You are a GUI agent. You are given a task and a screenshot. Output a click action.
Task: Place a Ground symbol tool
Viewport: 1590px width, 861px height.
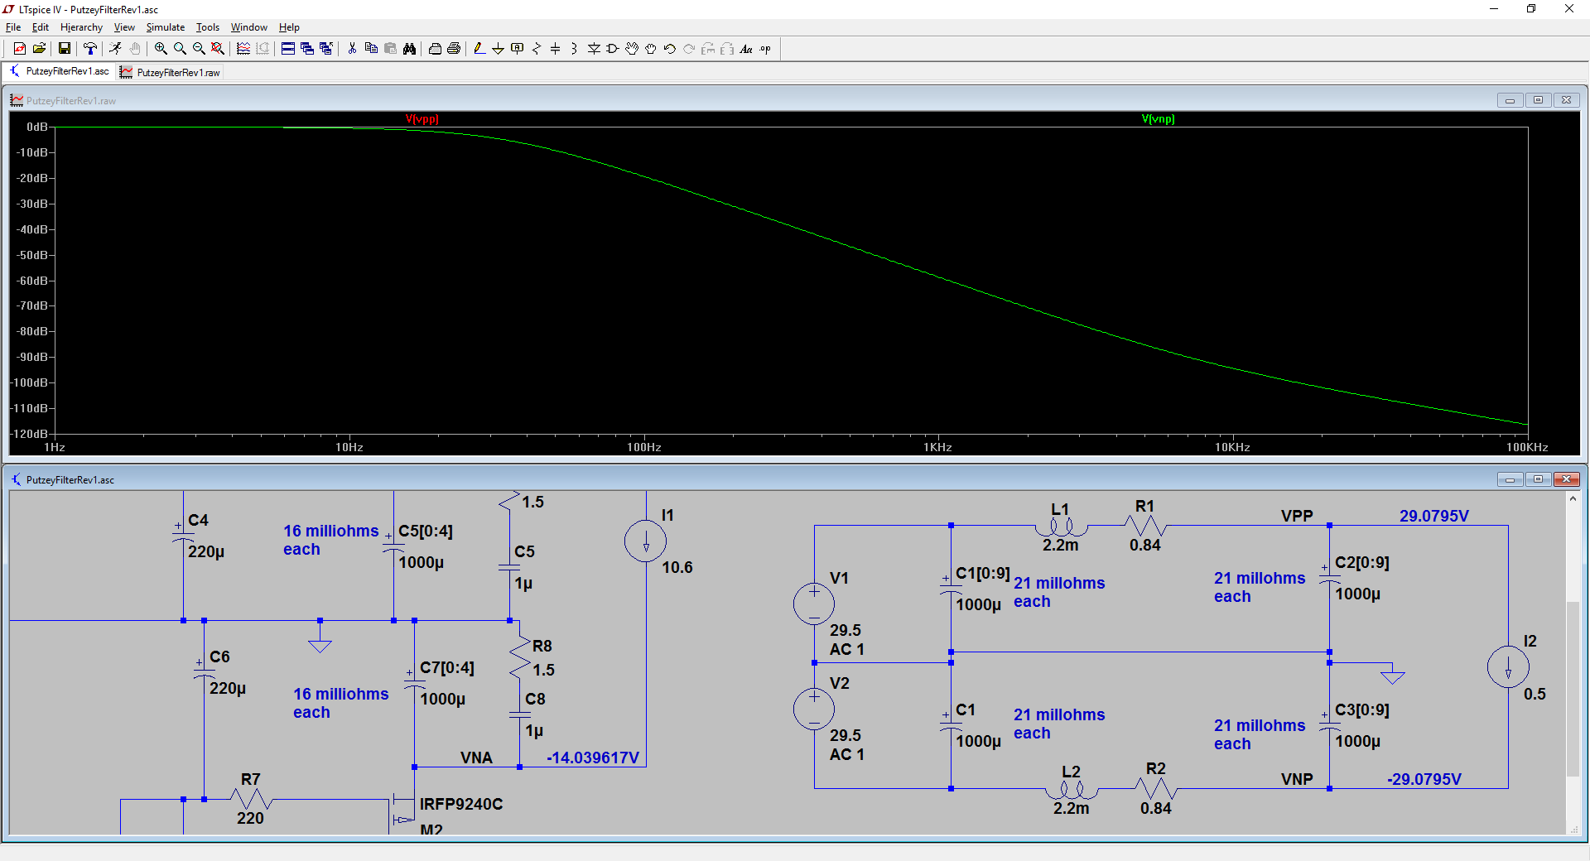tap(498, 49)
